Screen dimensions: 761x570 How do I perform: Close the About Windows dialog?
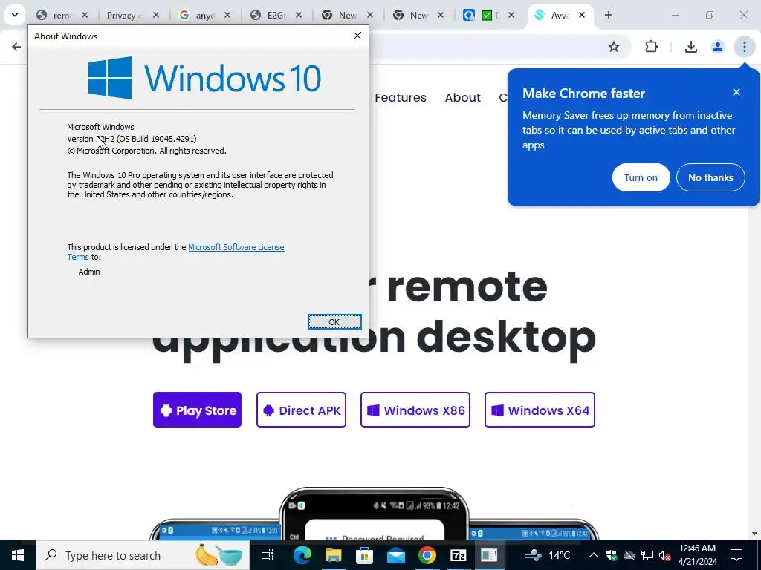[x=357, y=36]
